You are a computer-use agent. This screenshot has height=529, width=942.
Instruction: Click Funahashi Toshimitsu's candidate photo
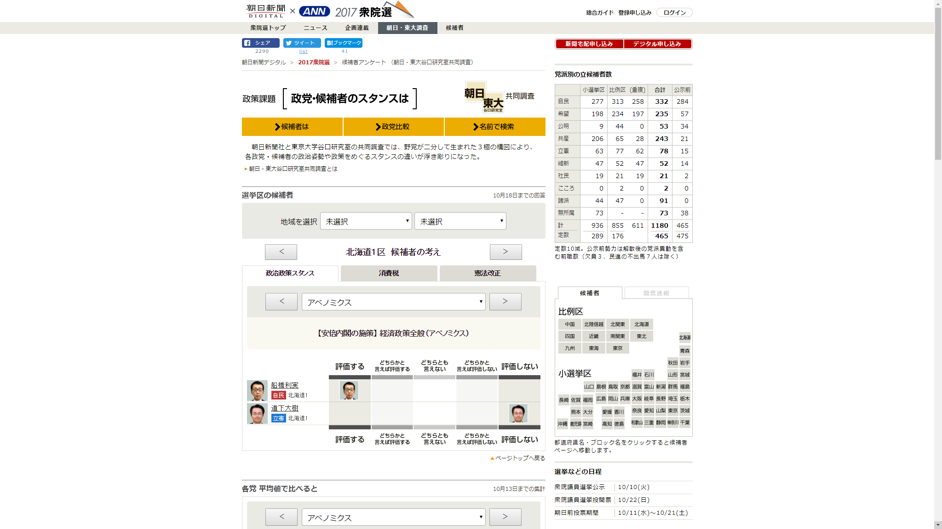[257, 390]
